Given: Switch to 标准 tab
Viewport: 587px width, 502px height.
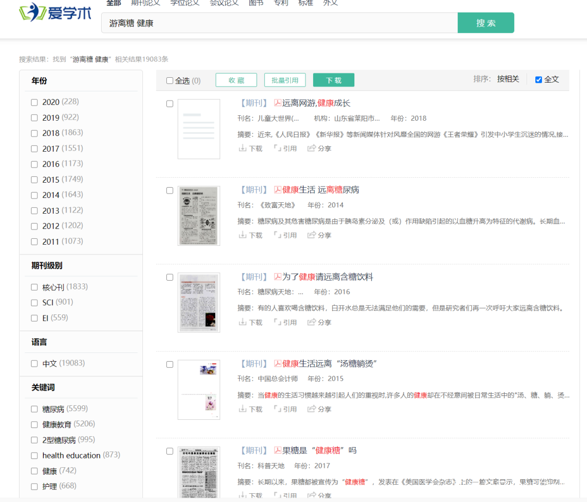Looking at the screenshot, I should click(x=305, y=3).
